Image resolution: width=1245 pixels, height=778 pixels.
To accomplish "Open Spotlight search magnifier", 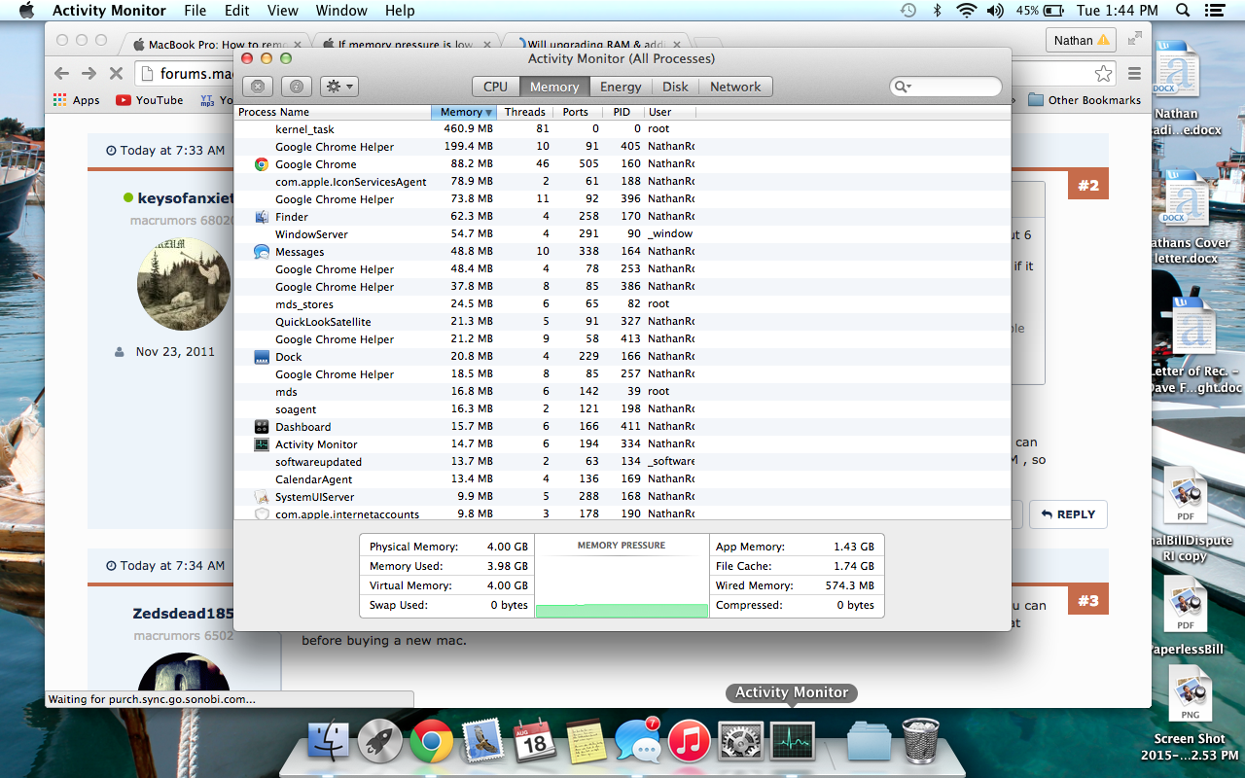I will point(1183,11).
